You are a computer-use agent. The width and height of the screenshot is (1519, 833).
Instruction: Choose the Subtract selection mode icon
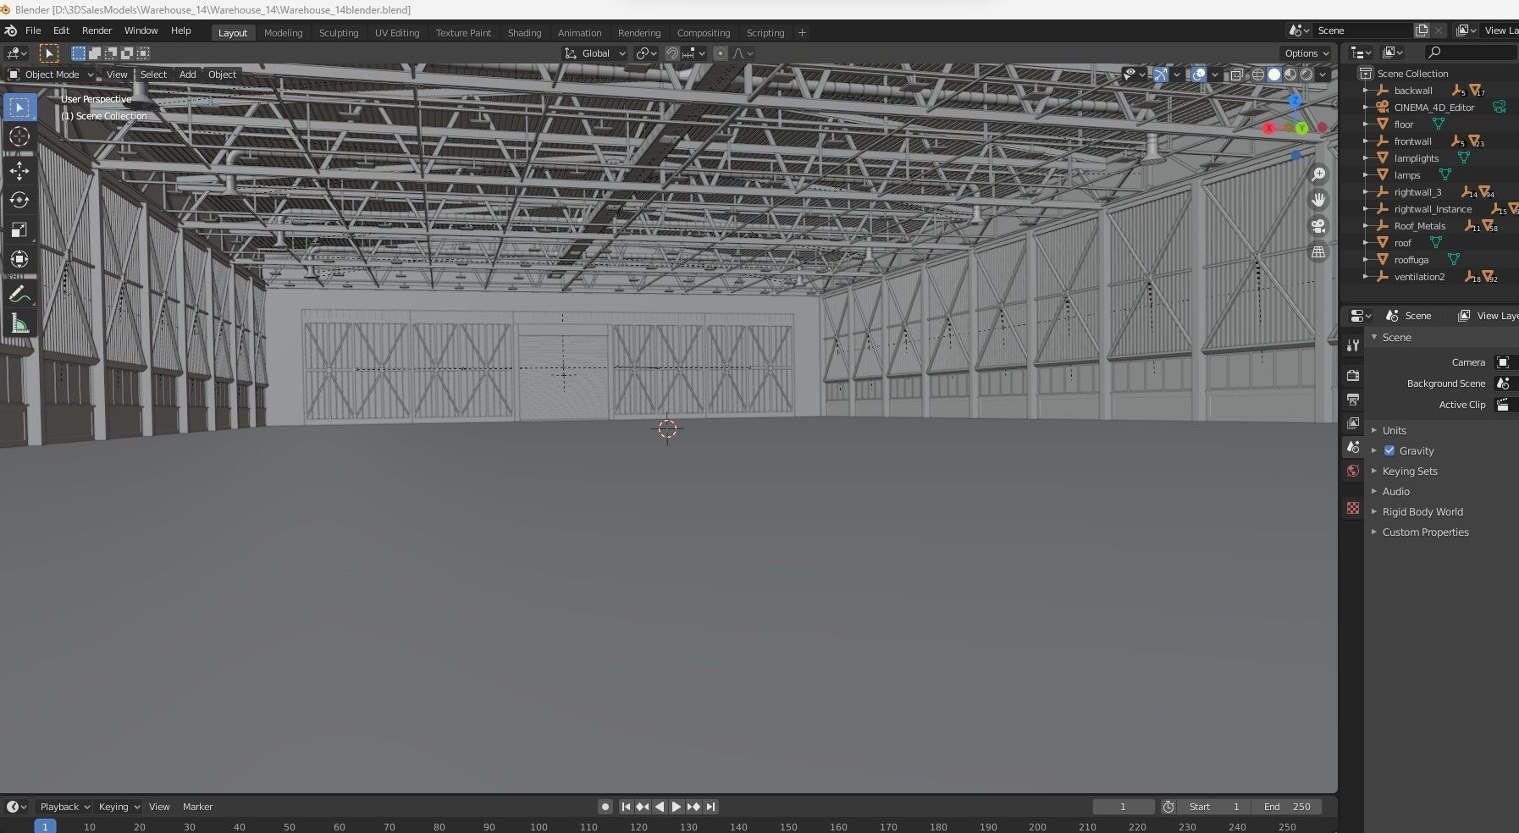[111, 53]
